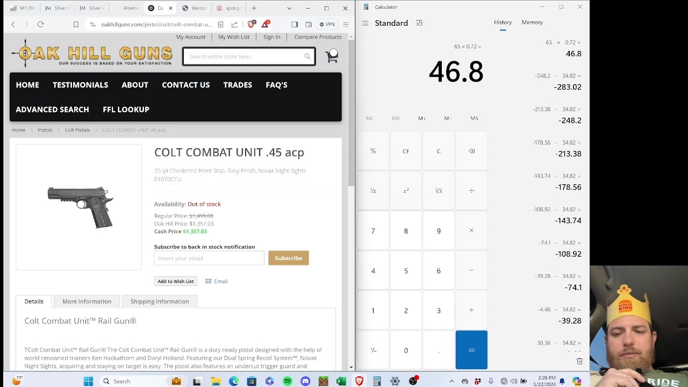Click the Subscribe button

click(289, 258)
